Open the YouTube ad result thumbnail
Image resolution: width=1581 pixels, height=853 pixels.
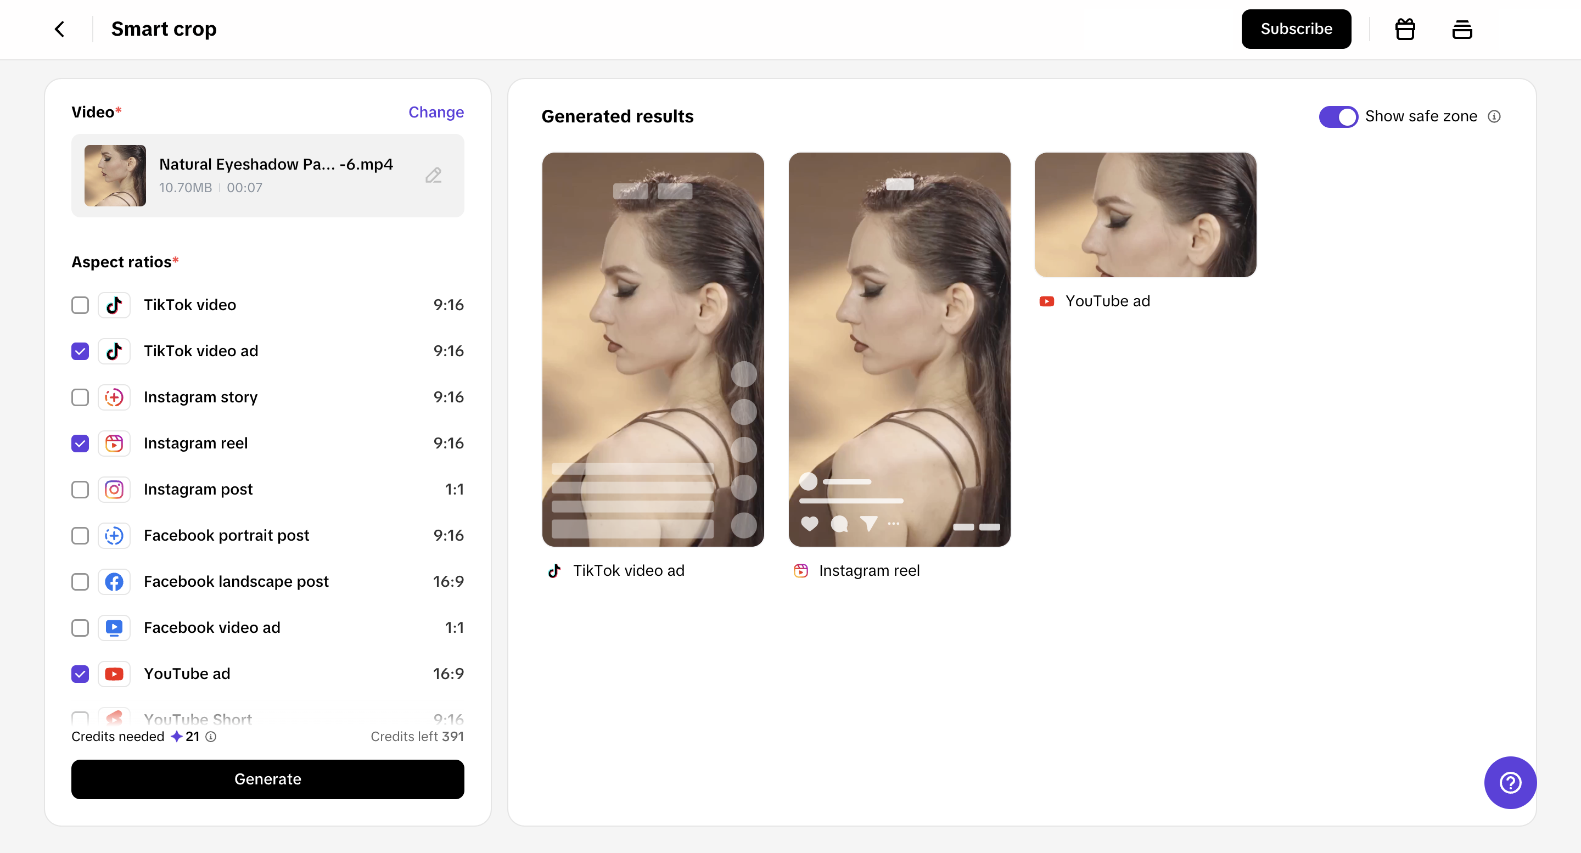tap(1145, 215)
